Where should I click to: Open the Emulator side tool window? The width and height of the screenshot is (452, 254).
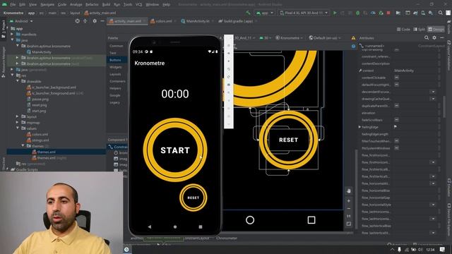point(449,187)
